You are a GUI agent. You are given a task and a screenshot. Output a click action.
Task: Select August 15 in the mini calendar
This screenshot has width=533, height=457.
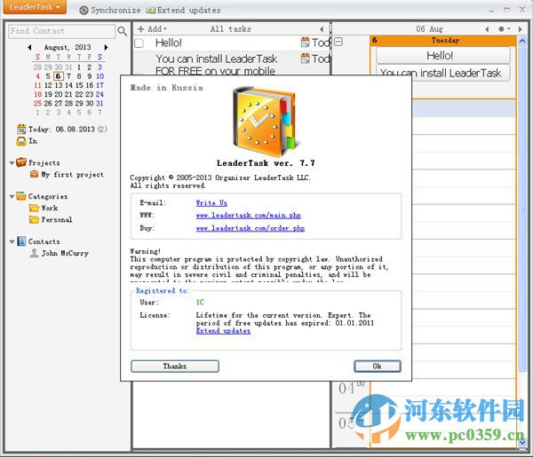click(79, 85)
